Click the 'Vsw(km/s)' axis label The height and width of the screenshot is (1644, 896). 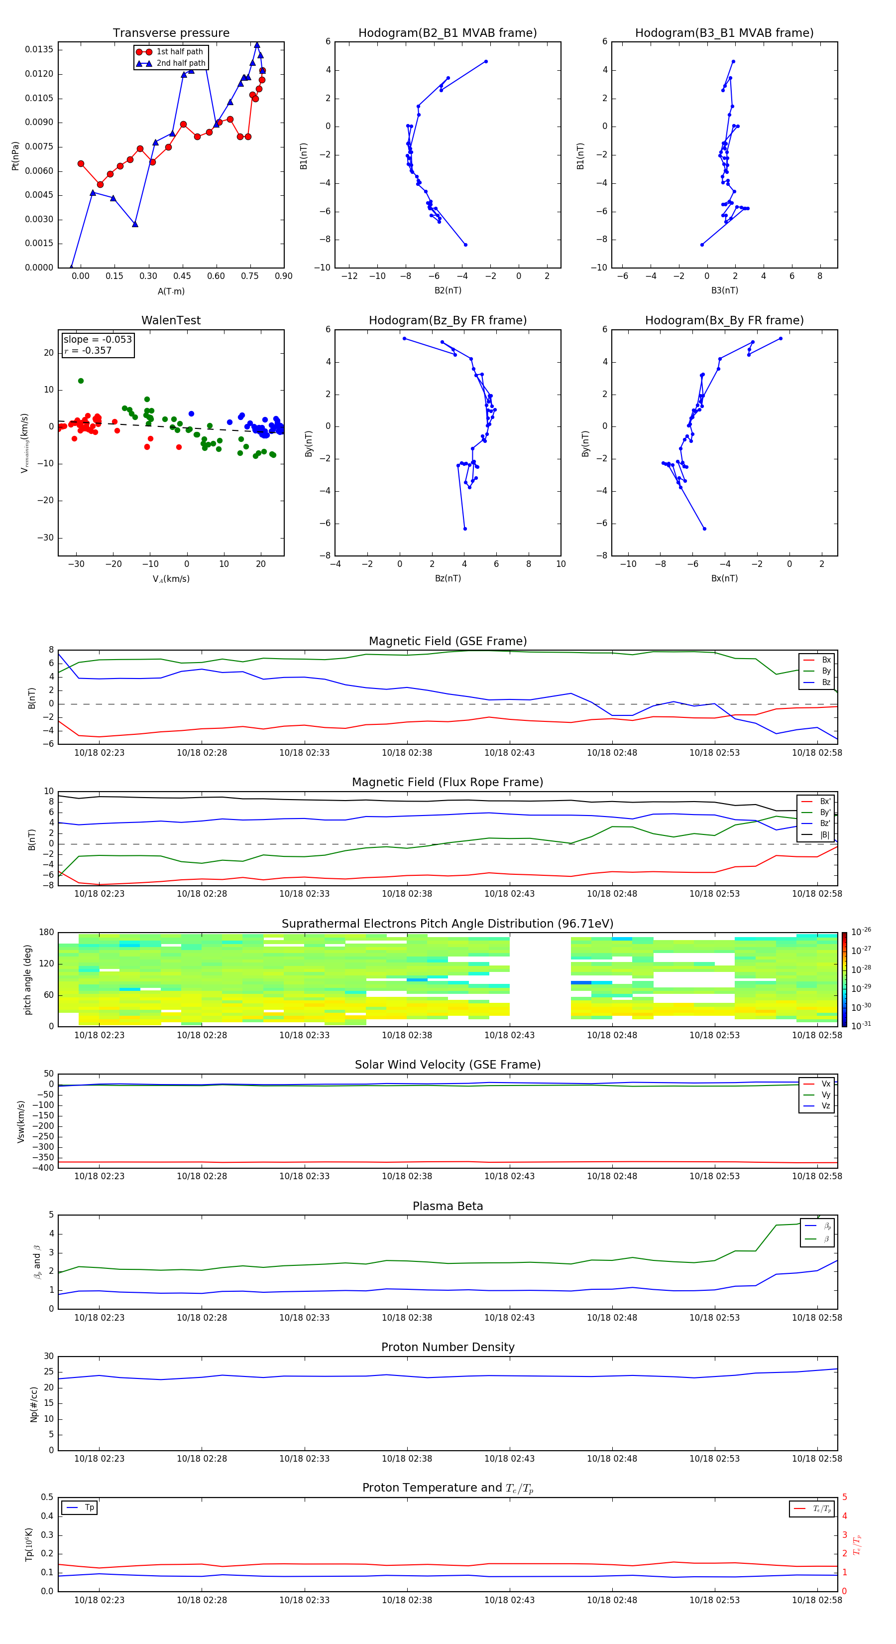pyautogui.click(x=21, y=1121)
